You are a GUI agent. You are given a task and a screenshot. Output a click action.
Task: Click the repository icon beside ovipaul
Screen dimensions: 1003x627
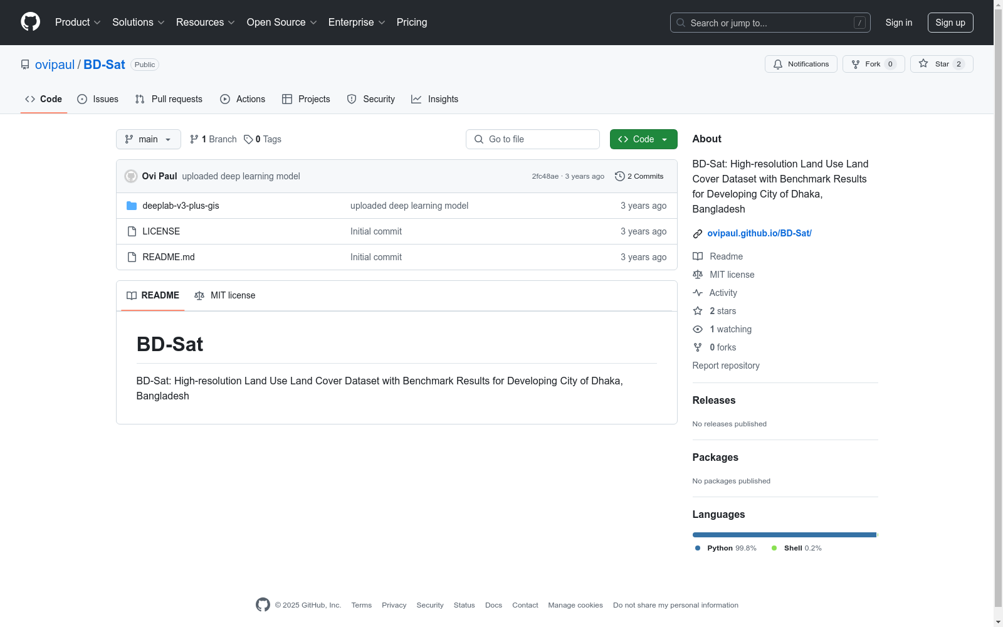pyautogui.click(x=25, y=65)
